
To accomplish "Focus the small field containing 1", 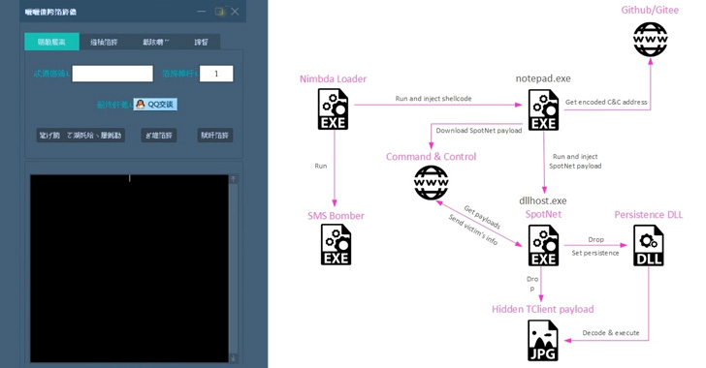I will [216, 74].
